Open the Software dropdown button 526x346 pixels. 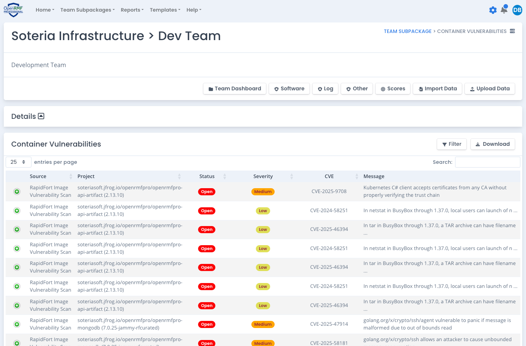click(289, 88)
